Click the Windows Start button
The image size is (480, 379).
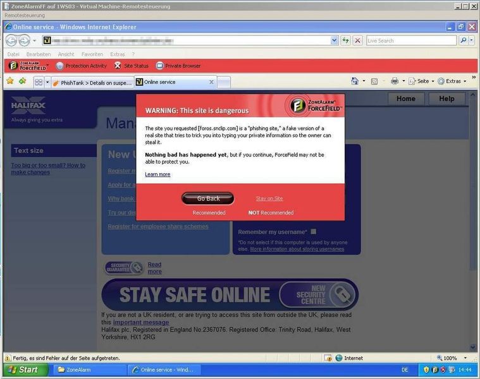[25, 370]
